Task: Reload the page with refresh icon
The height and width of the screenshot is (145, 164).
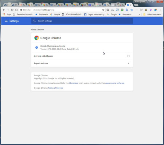Action: [x=12, y=10]
